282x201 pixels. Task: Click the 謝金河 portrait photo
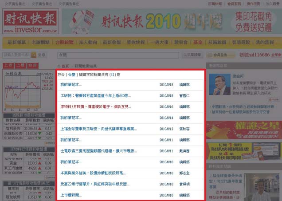pyautogui.click(x=220, y=84)
